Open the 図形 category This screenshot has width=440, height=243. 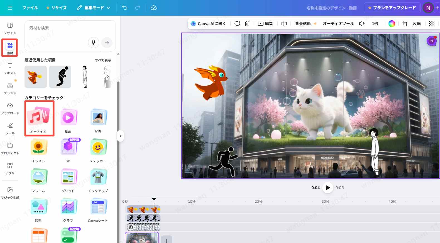tap(38, 210)
